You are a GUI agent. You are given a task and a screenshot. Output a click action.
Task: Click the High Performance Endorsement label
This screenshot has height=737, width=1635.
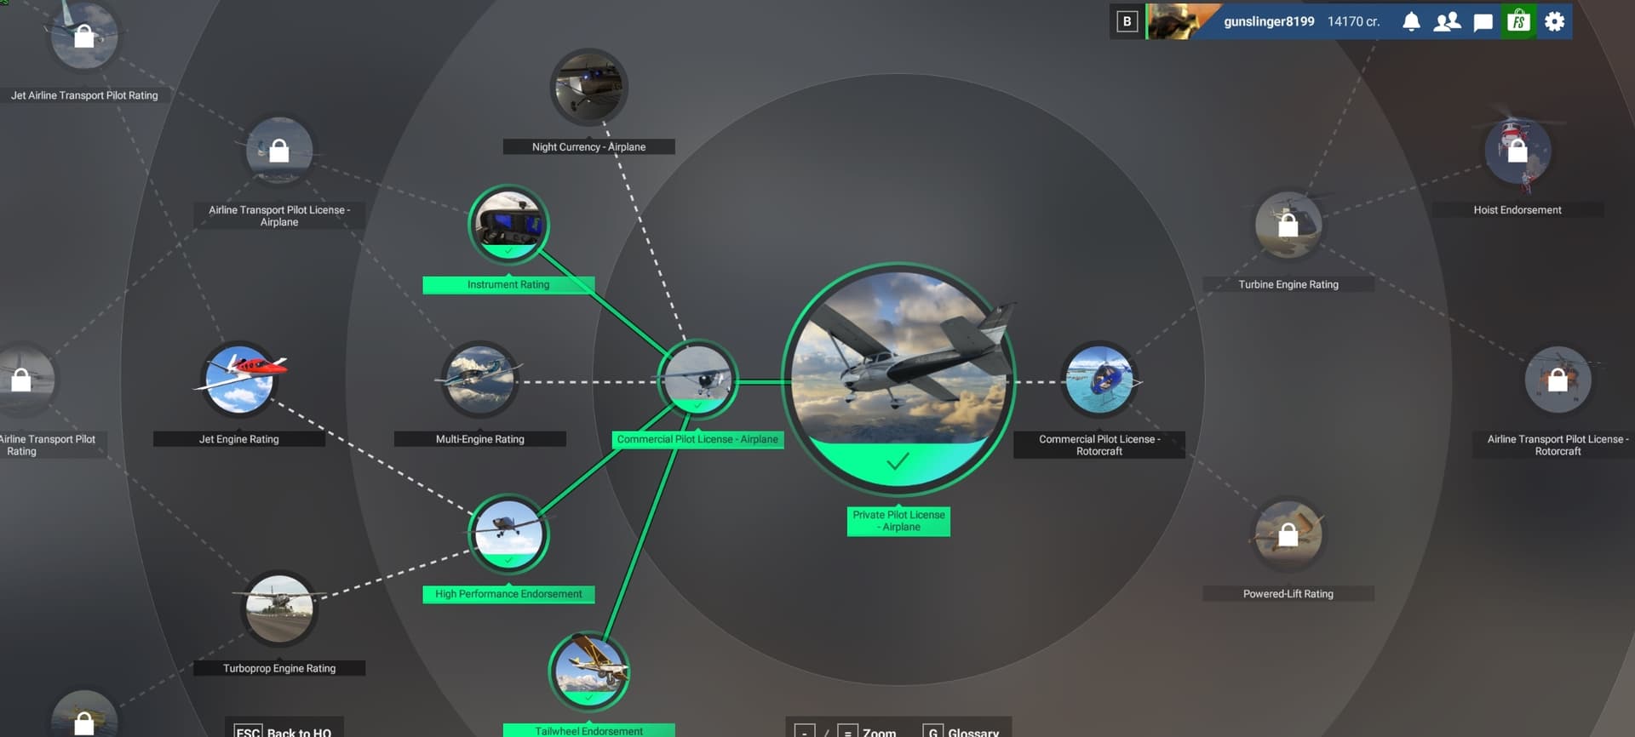point(508,594)
